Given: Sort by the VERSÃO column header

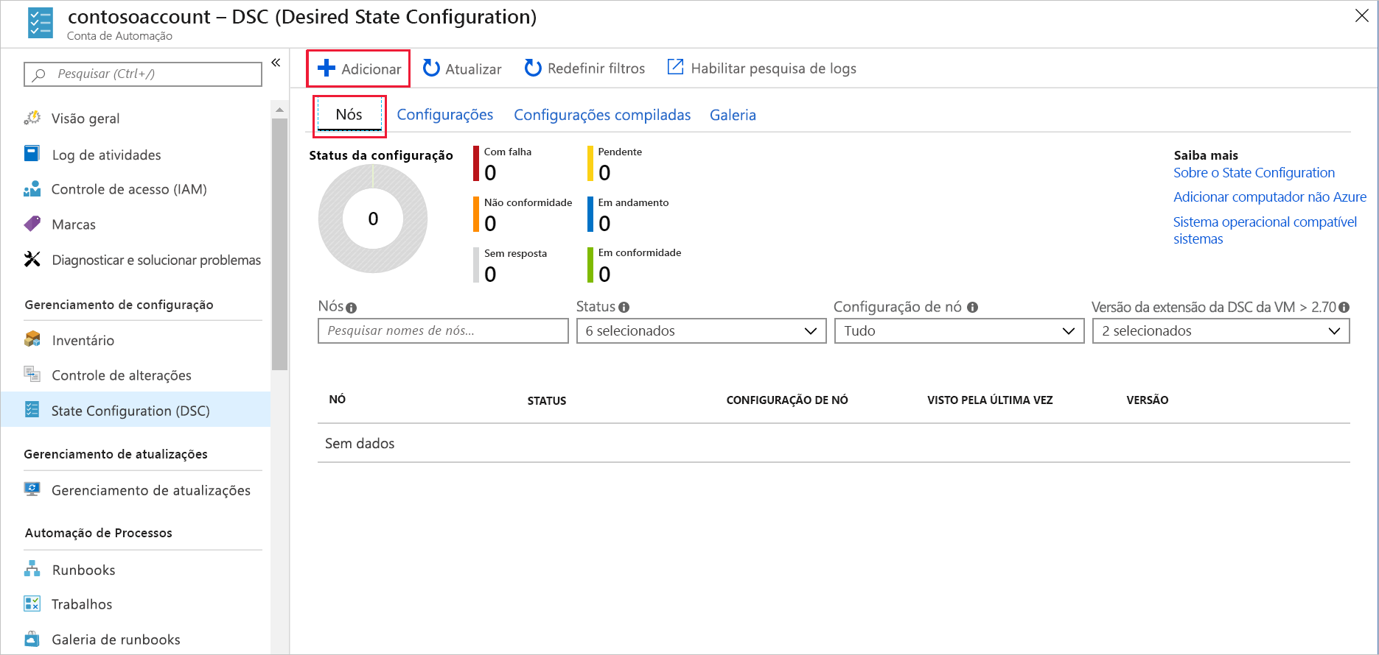Looking at the screenshot, I should (1148, 400).
